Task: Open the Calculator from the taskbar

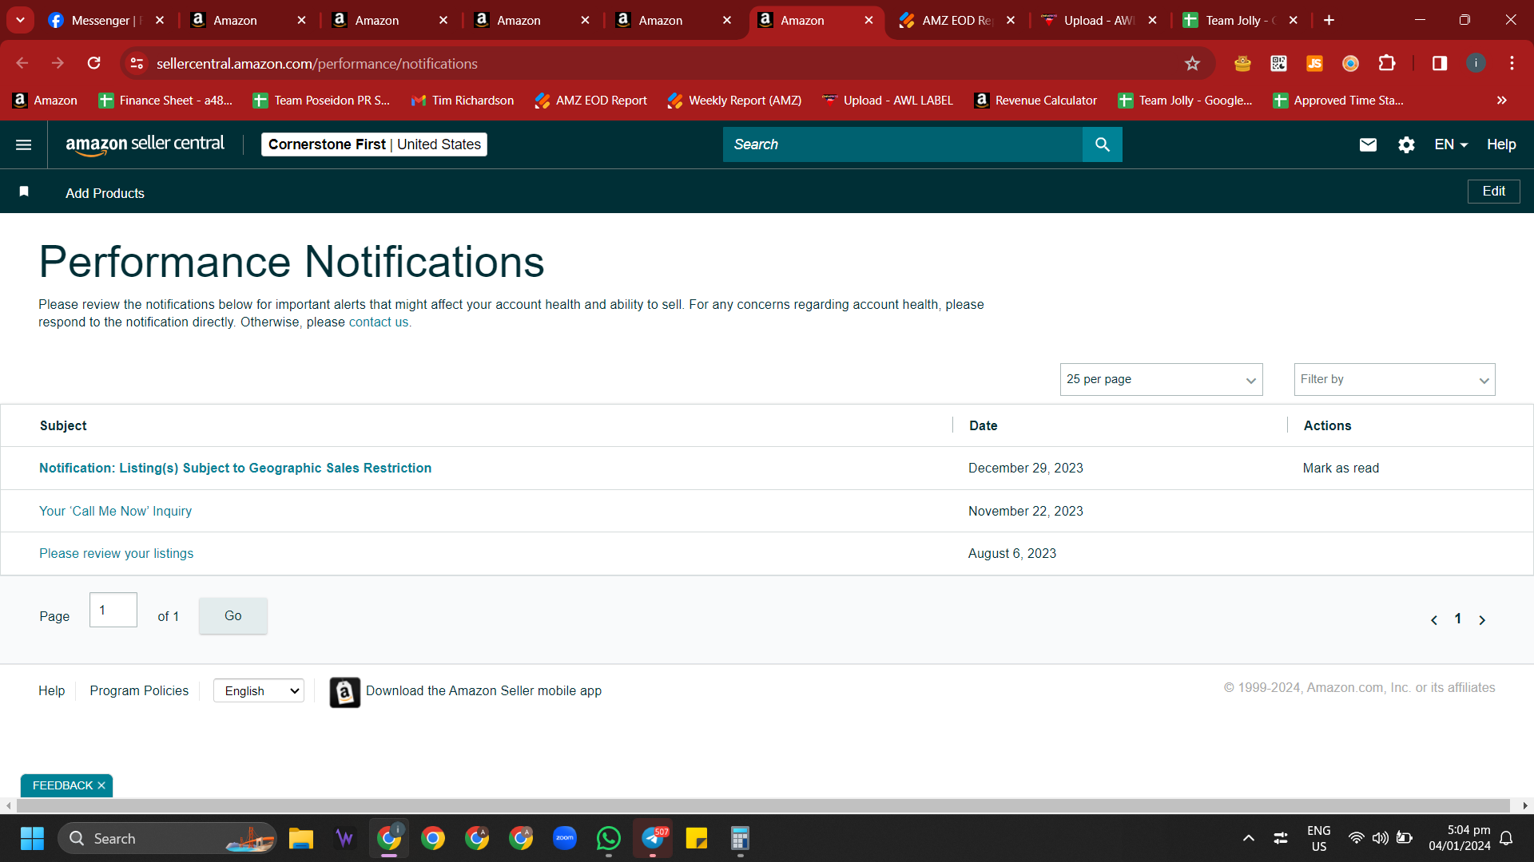Action: (741, 838)
